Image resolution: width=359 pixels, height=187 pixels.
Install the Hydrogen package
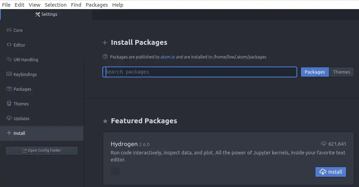(331, 172)
